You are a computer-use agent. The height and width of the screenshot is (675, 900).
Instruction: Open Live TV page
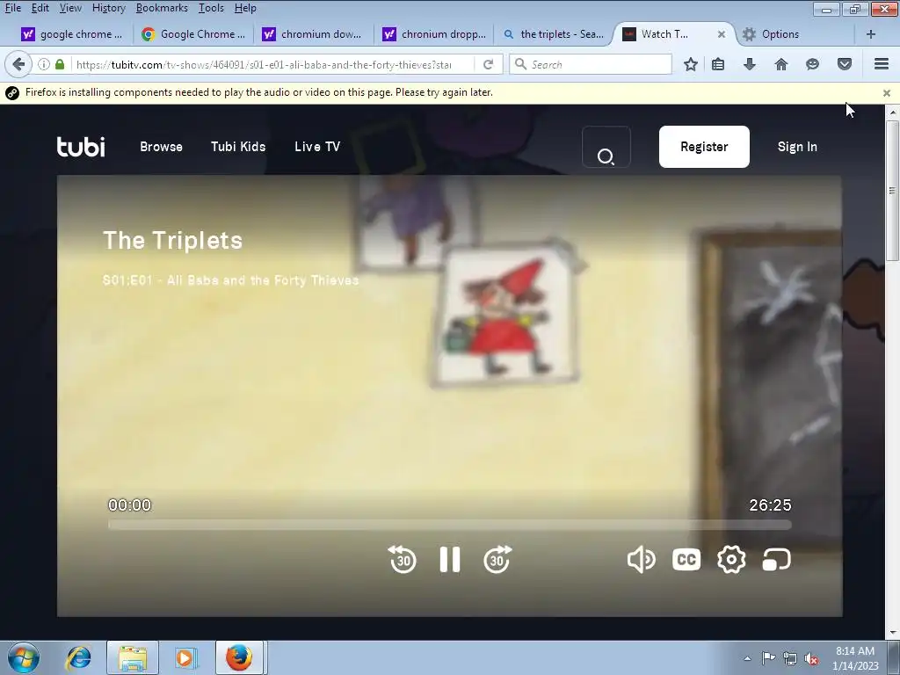point(317,147)
